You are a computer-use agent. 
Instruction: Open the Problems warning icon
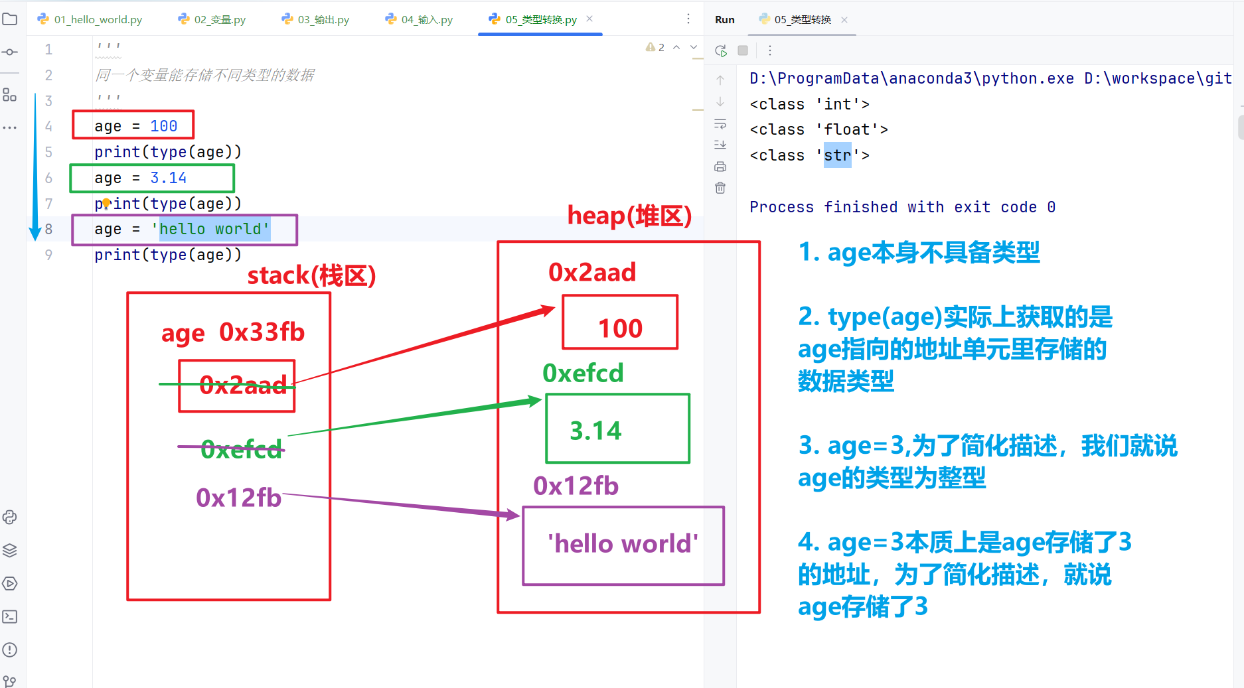[10, 650]
